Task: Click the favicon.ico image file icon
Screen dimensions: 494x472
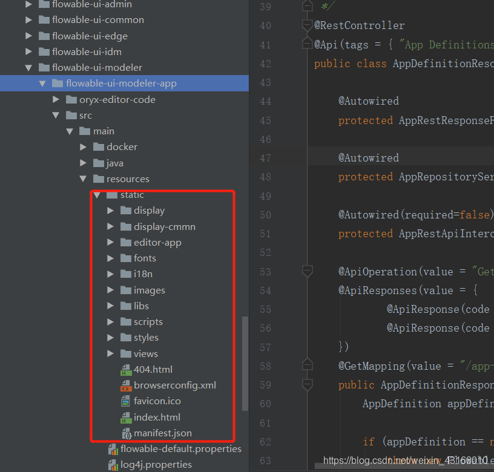Action: tap(125, 401)
